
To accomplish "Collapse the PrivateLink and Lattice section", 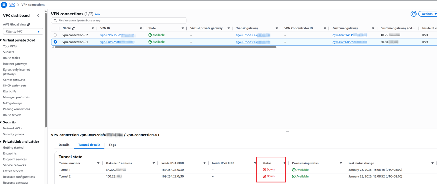I will (x=1, y=142).
